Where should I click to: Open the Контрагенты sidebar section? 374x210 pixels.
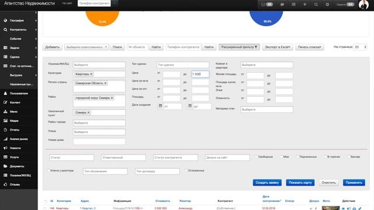pos(19,30)
